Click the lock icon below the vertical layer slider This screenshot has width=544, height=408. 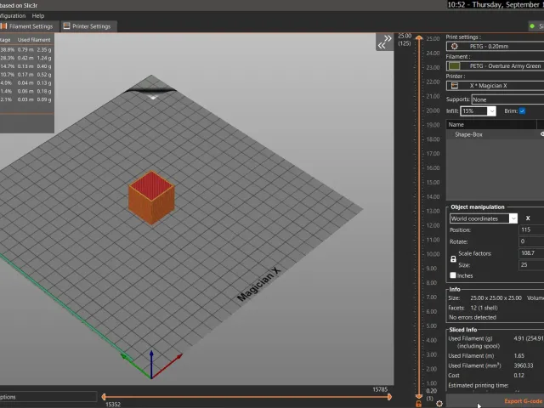click(x=419, y=404)
